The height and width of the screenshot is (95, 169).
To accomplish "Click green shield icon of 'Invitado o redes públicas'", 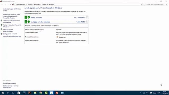I will (x=29, y=22).
